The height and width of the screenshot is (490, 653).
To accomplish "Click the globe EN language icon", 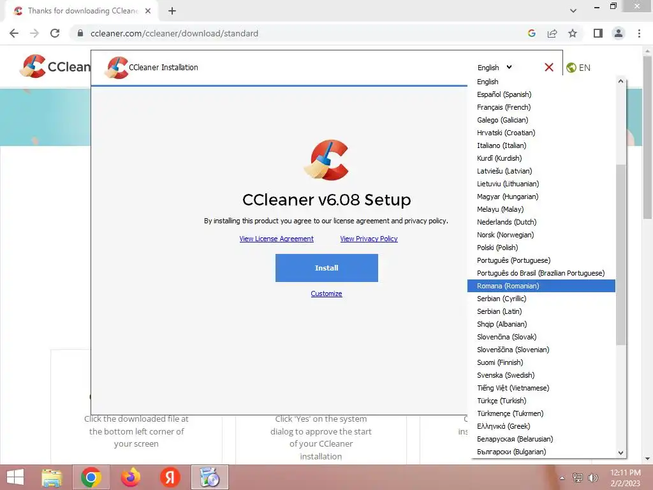I will (578, 68).
